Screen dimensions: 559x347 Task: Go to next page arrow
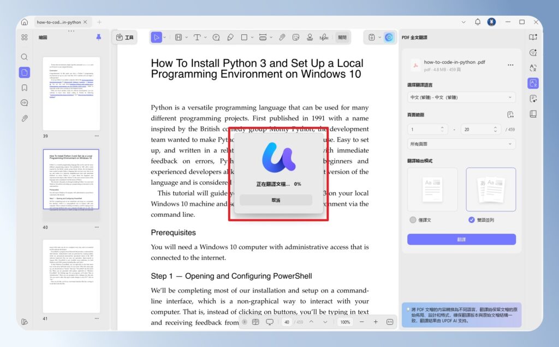click(325, 322)
